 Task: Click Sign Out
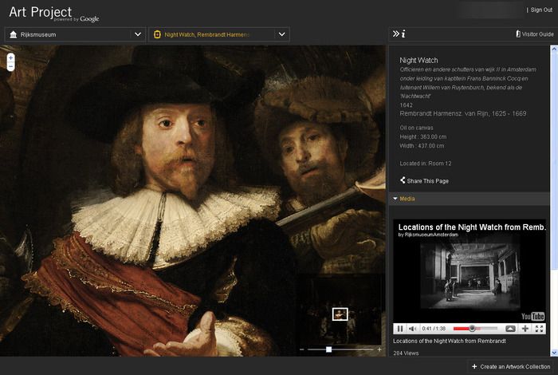click(540, 10)
